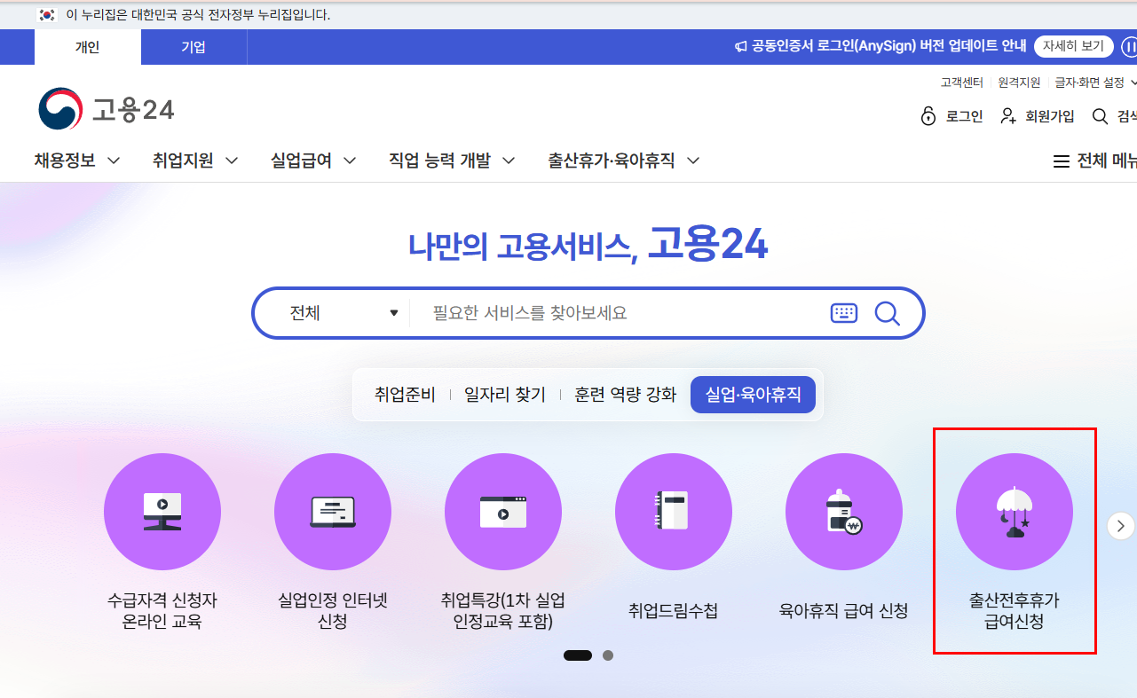
Task: Open 실업인정 인터넷 신청 laptop icon
Action: [333, 512]
